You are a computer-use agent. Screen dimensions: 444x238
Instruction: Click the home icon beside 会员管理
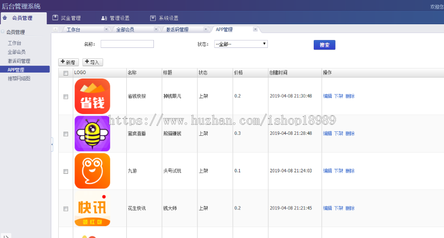(x=5, y=18)
